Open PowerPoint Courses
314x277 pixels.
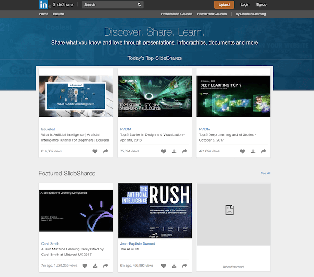(x=212, y=14)
